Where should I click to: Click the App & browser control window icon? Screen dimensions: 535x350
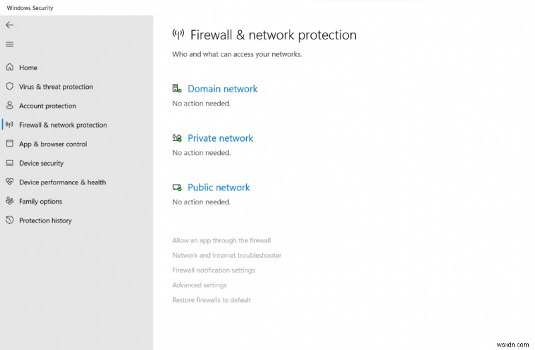click(9, 144)
